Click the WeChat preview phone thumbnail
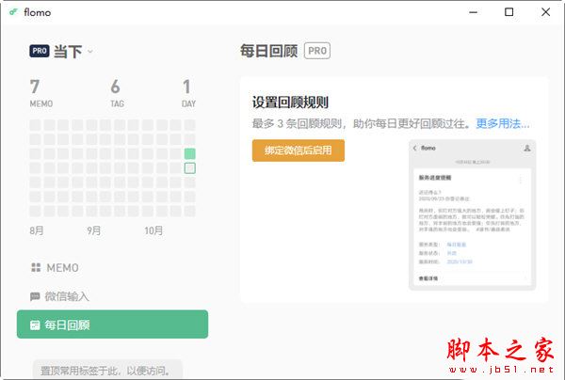Image resolution: width=565 pixels, height=380 pixels. [x=472, y=214]
